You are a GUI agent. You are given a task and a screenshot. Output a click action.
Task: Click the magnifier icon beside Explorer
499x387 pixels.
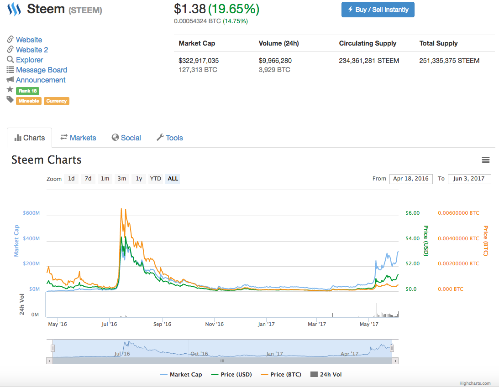(10, 60)
